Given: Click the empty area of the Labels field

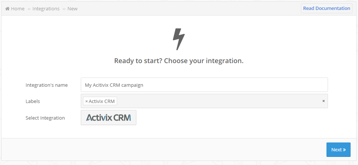Looking at the screenshot, I should pos(219,101).
